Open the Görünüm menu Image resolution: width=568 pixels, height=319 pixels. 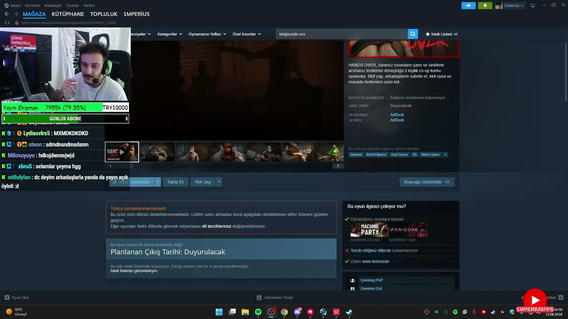point(33,5)
